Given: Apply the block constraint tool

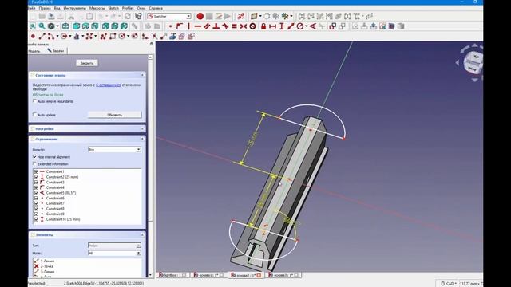Looking at the screenshot, I should [252, 26].
